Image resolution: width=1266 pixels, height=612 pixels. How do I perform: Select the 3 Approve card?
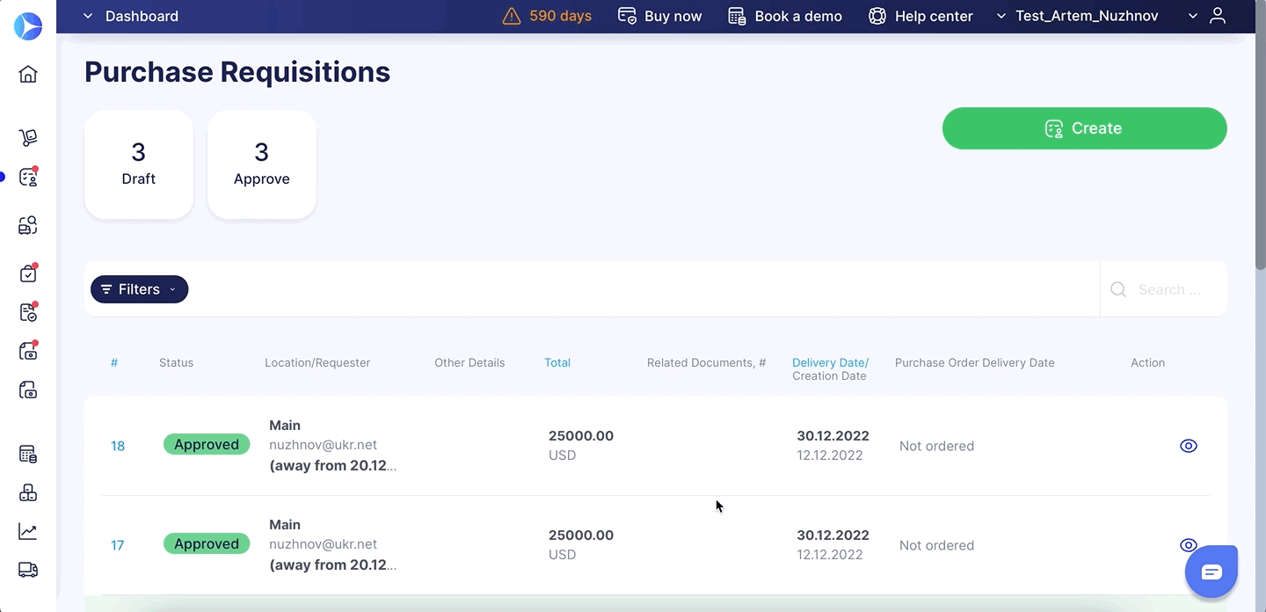(x=262, y=164)
